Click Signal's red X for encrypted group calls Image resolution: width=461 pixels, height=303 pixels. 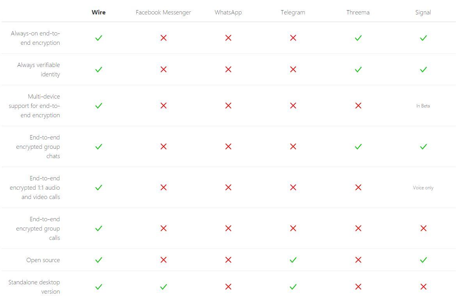[424, 228]
